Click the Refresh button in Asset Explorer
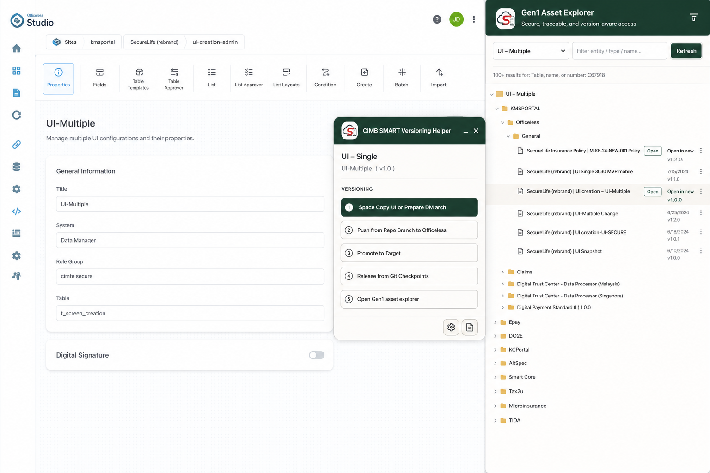The image size is (710, 473). click(x=686, y=51)
